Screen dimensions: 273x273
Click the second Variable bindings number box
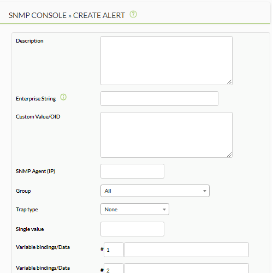click(x=114, y=268)
